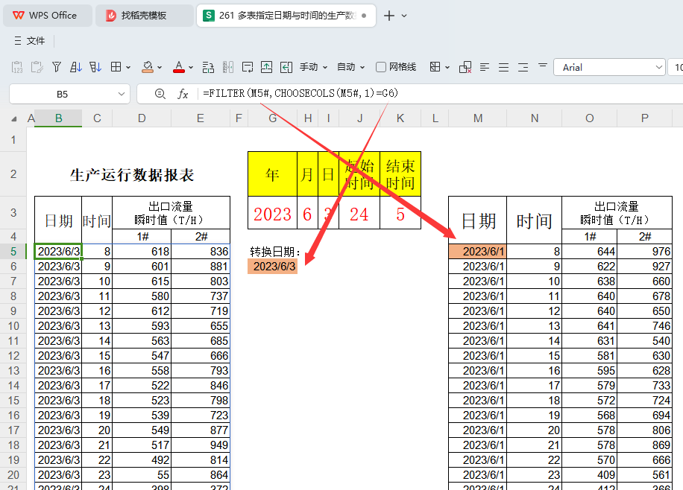Click the 生产运行数据报表 title
The image size is (683, 490).
131,175
